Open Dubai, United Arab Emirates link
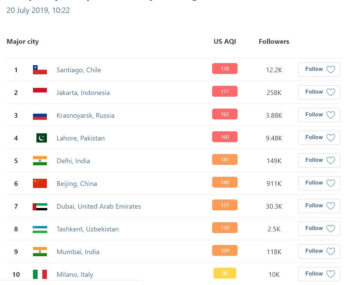The image size is (345, 285). click(99, 206)
